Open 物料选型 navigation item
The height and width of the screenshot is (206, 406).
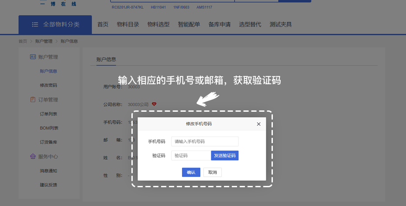click(158, 24)
